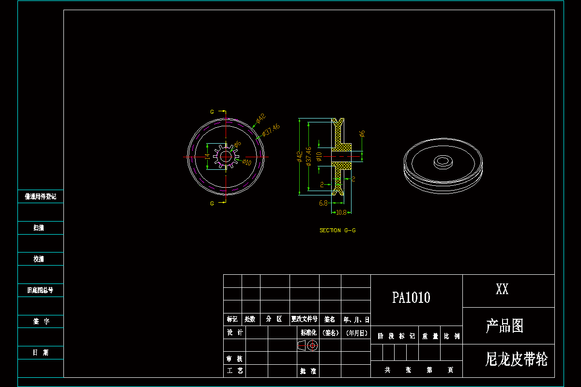Select the '标记' header cell
Viewport: 581px width, 387px height.
coord(232,319)
